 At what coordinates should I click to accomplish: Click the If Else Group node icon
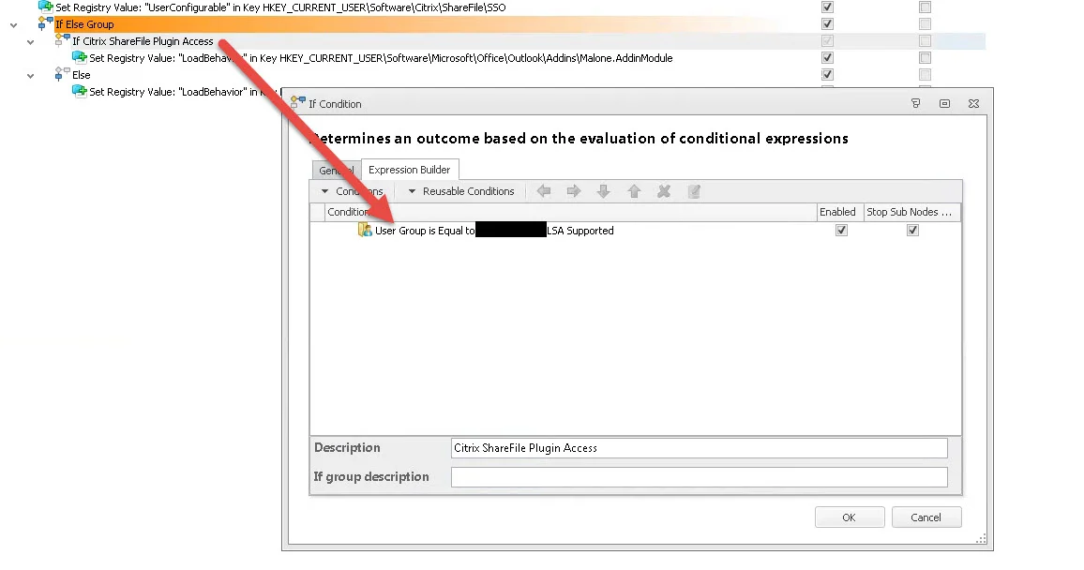[46, 24]
